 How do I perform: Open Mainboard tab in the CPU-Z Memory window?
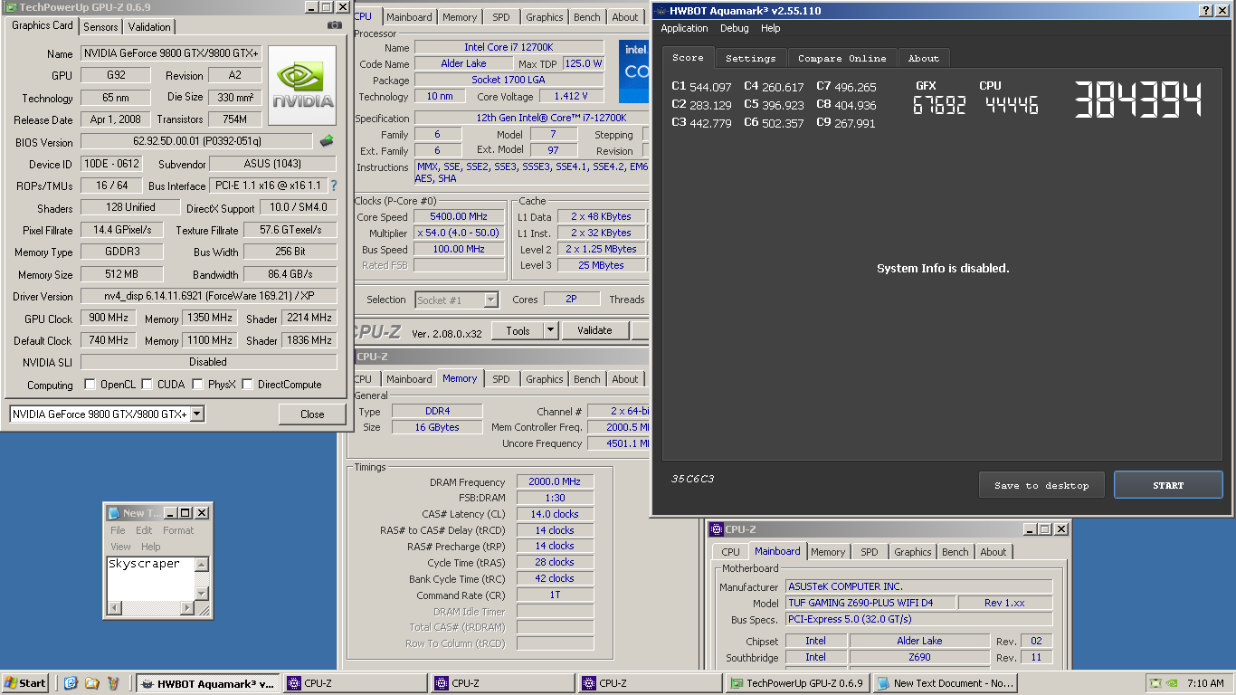(409, 379)
